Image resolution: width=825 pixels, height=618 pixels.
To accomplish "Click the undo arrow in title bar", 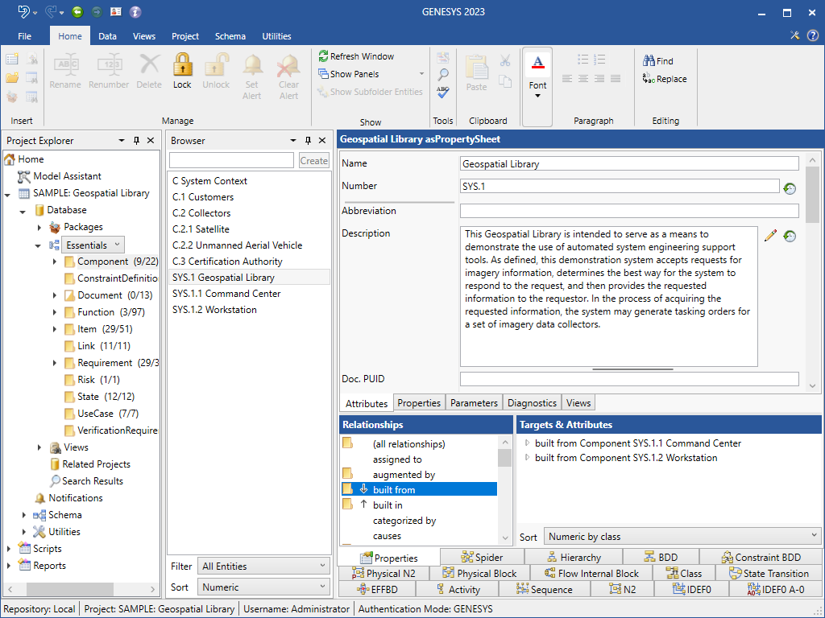I will (23, 11).
